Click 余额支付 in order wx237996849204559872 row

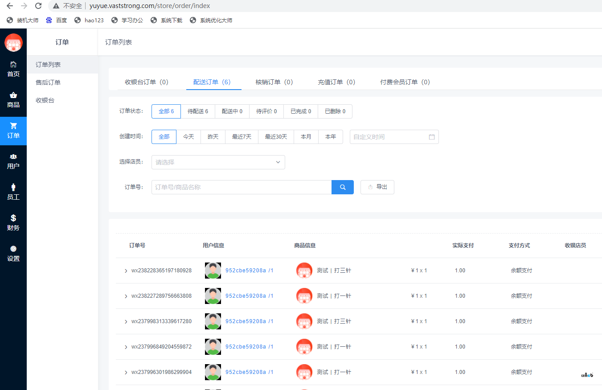521,347
